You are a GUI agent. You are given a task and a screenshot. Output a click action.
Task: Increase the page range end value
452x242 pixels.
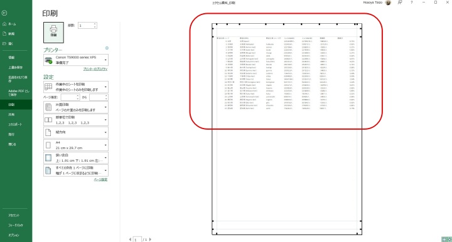[x=106, y=95]
